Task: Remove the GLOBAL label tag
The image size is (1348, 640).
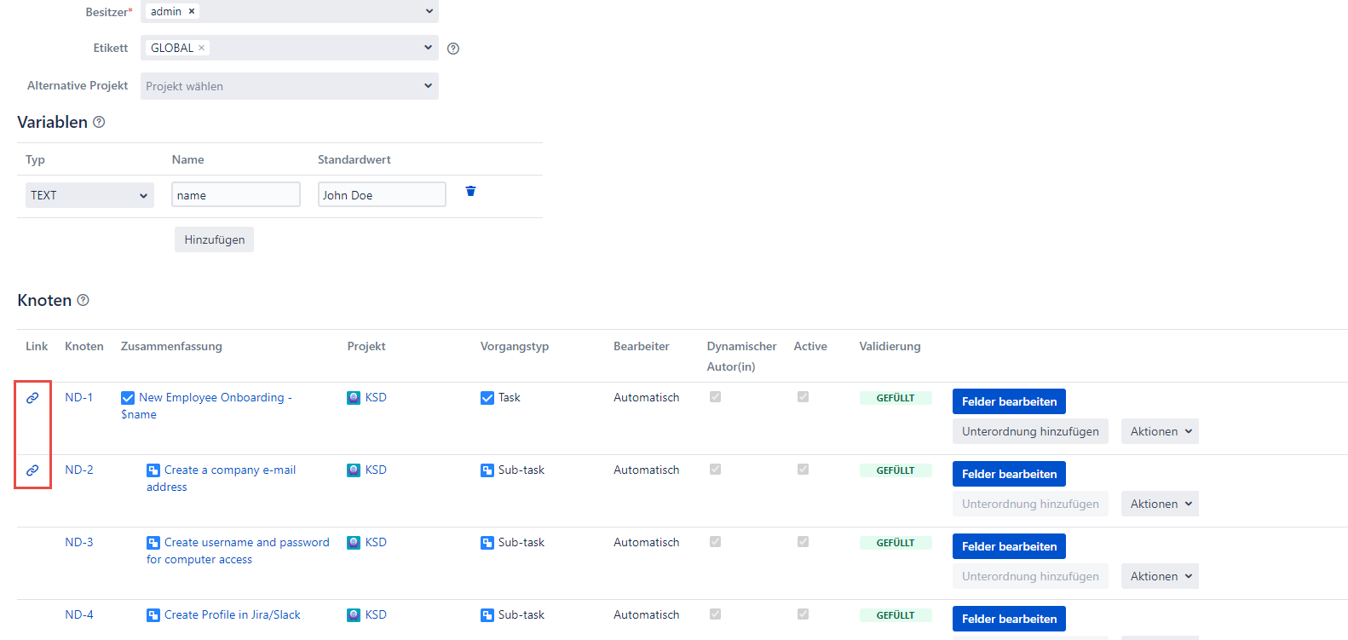Action: click(x=202, y=48)
